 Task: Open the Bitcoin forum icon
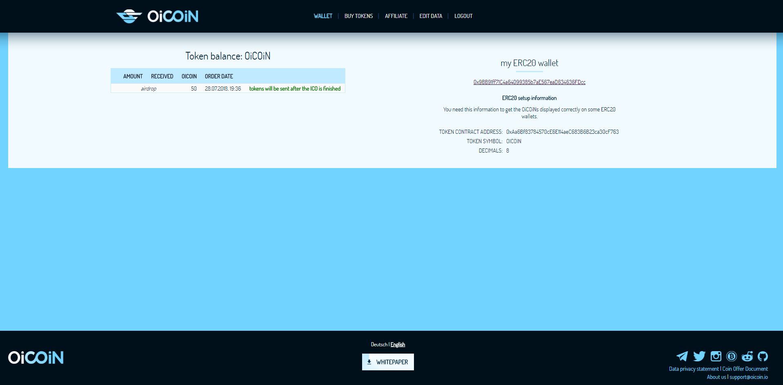(732, 356)
